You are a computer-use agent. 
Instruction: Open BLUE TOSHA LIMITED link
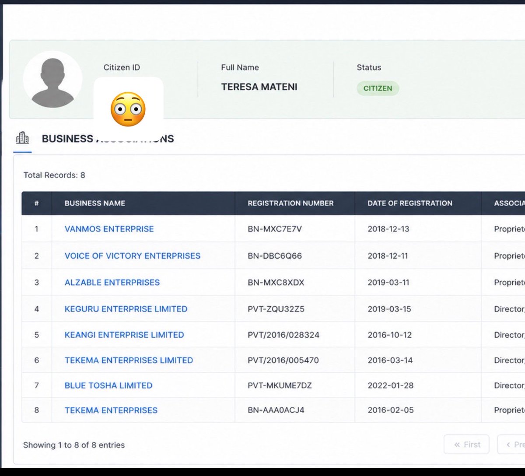[108, 385]
